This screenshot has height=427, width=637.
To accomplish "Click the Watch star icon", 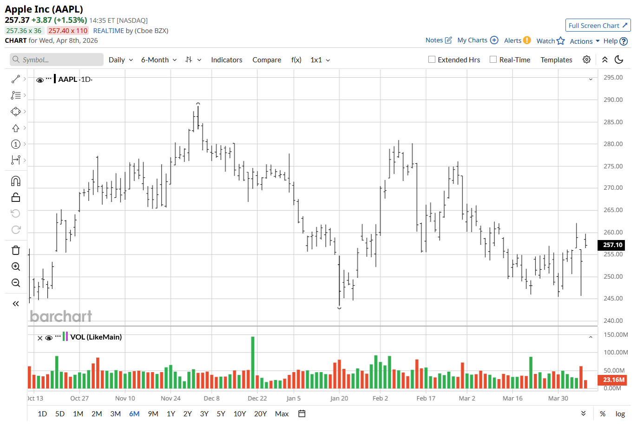I will (561, 41).
